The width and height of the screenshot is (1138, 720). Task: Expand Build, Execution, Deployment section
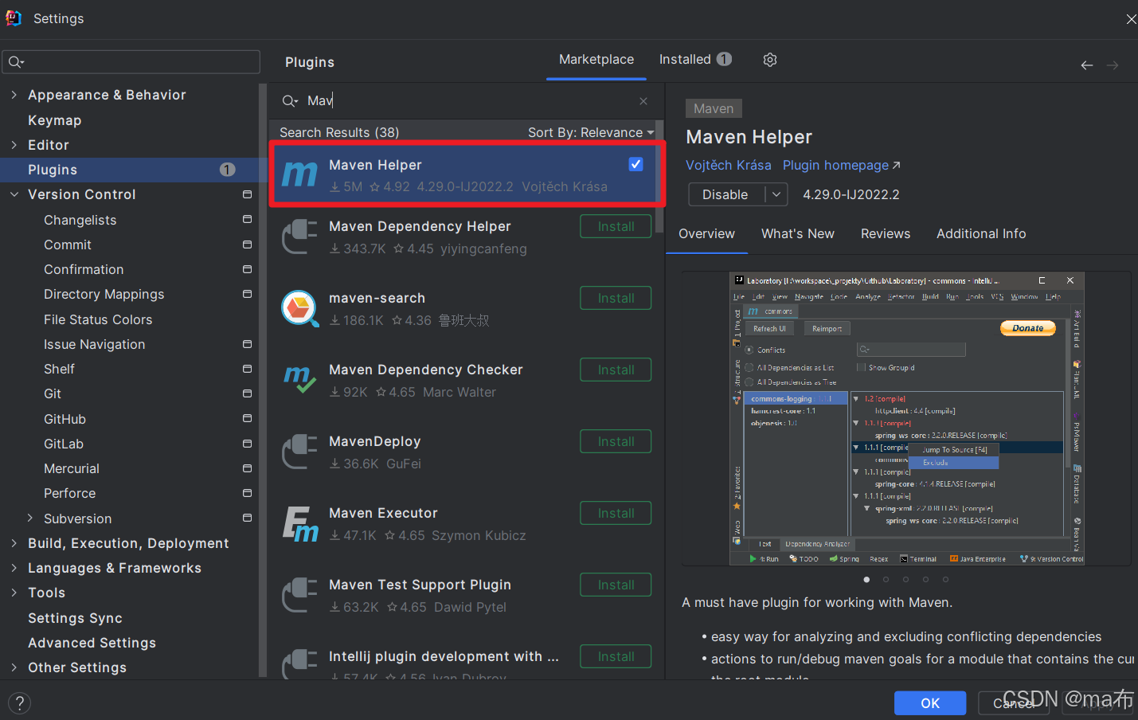tap(14, 543)
